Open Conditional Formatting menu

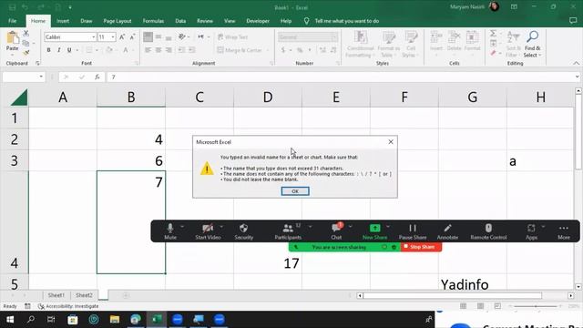[x=360, y=45]
